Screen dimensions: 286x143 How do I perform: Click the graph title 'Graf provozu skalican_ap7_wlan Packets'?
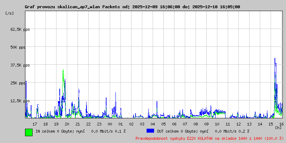[x=72, y=7]
